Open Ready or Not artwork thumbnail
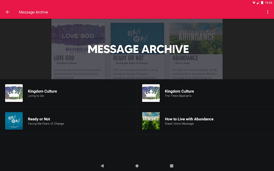The height and width of the screenshot is (171, 274). pyautogui.click(x=14, y=121)
